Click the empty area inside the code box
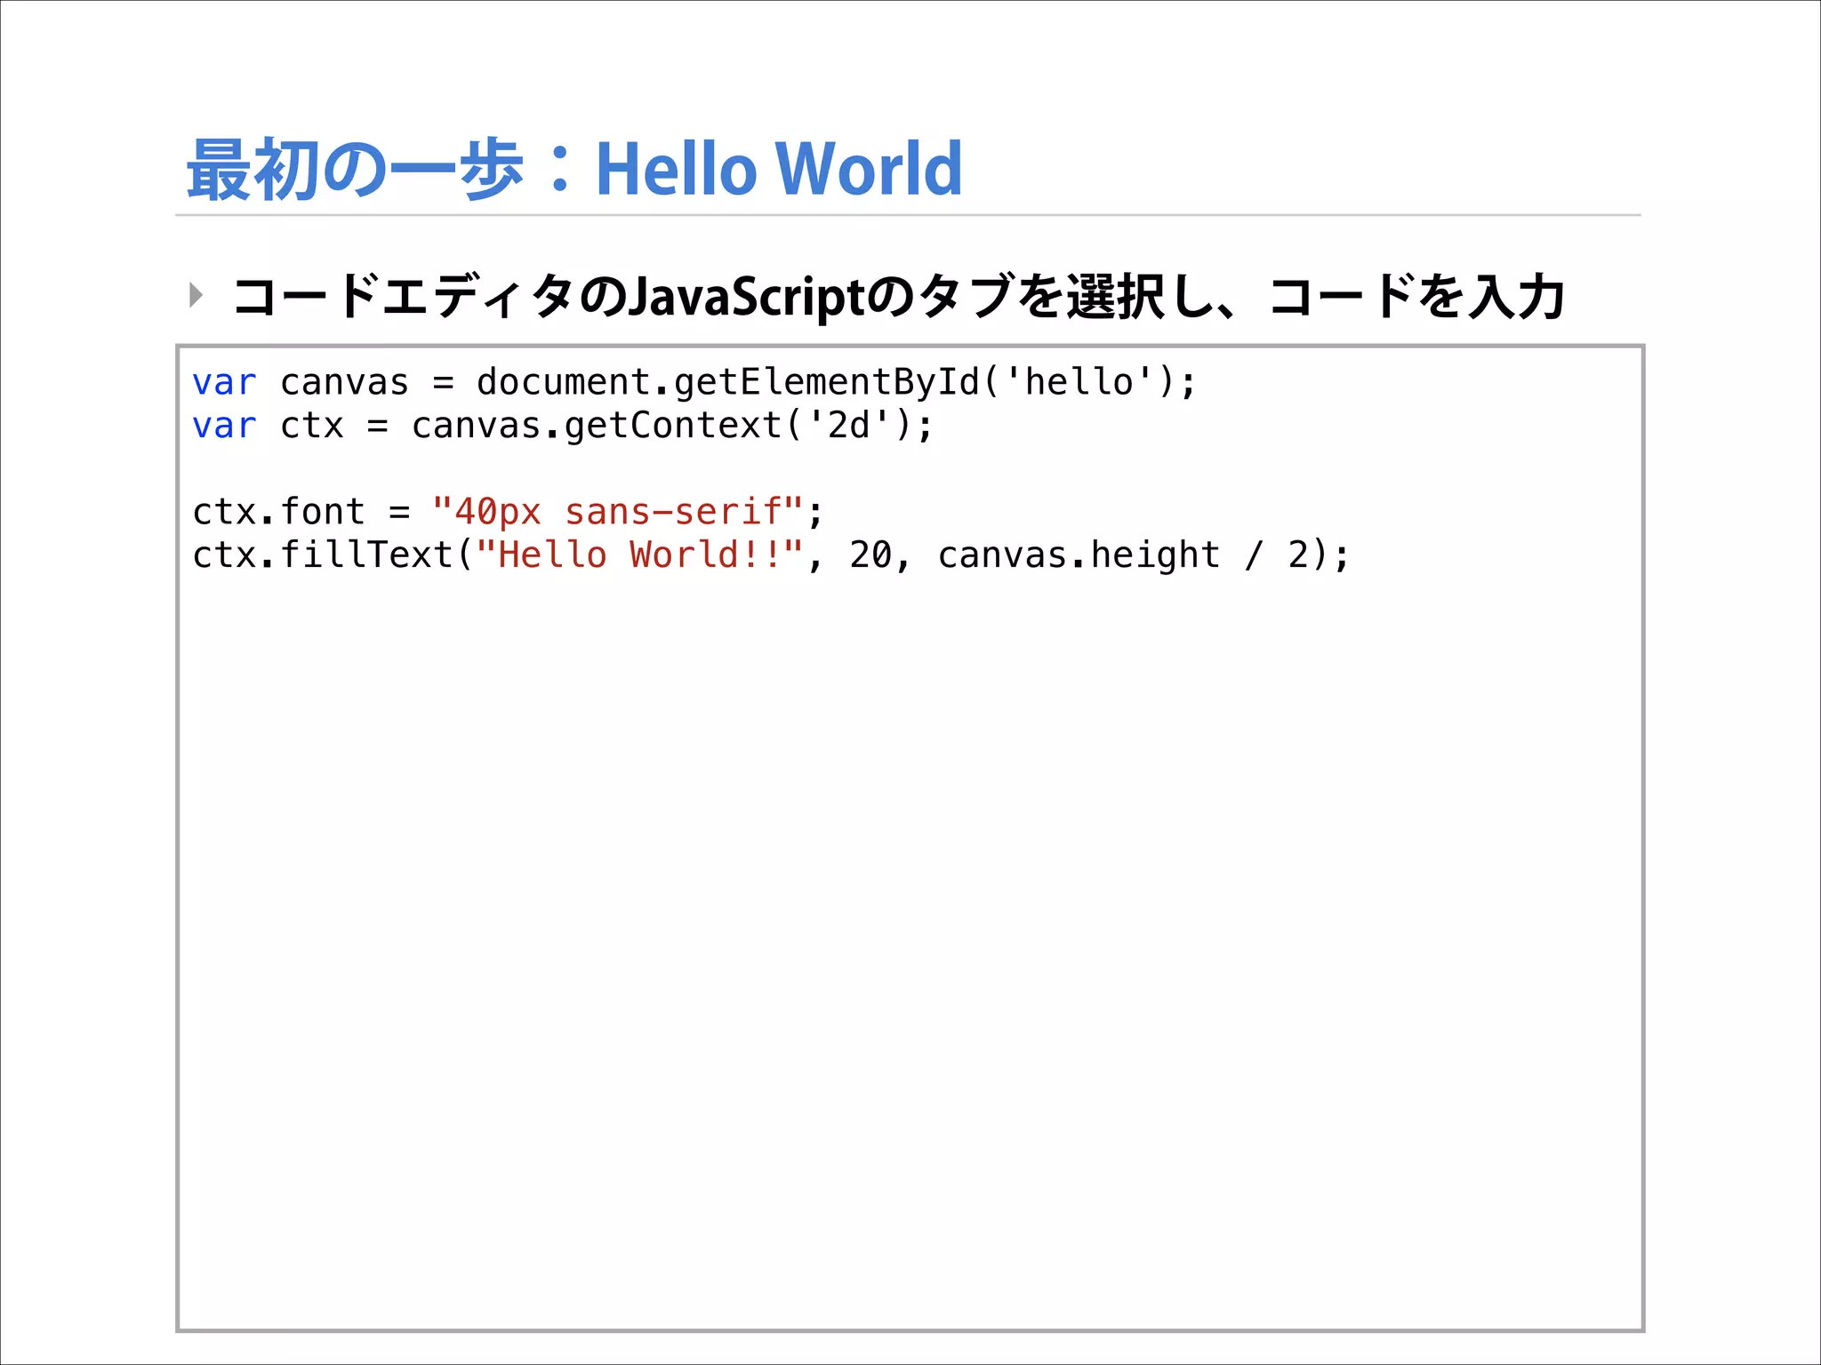This screenshot has width=1821, height=1365. click(910, 951)
